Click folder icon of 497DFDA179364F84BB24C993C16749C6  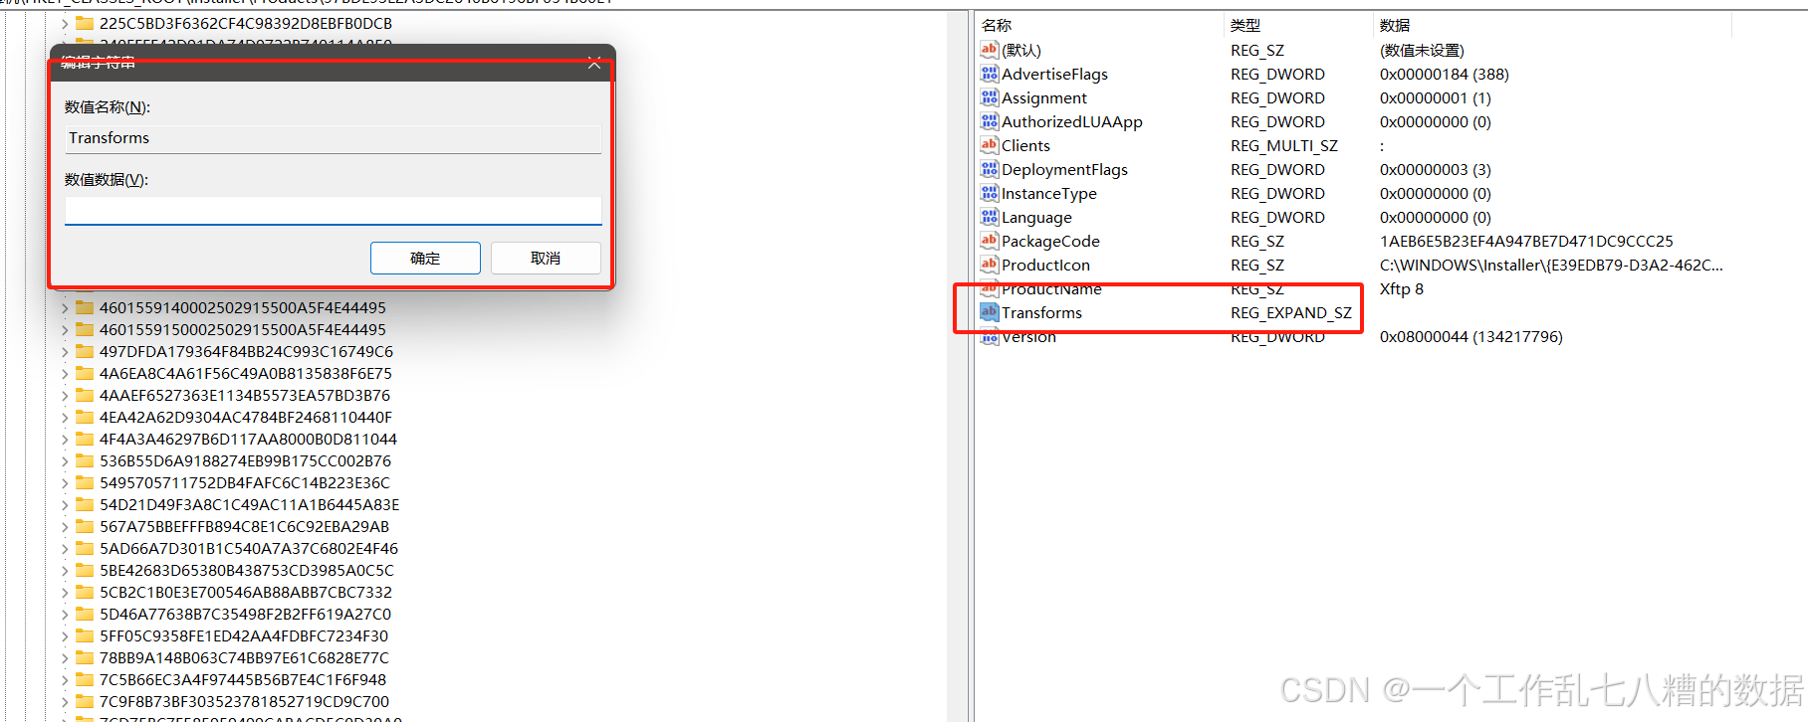tap(85, 351)
